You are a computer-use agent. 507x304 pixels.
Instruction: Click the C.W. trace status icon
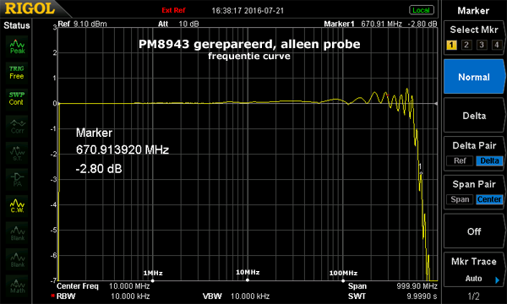point(17,206)
